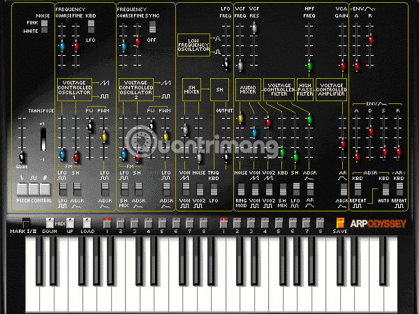Flip the TRANSPOSE octave switch
This screenshot has width=419, height=314.
click(x=43, y=140)
